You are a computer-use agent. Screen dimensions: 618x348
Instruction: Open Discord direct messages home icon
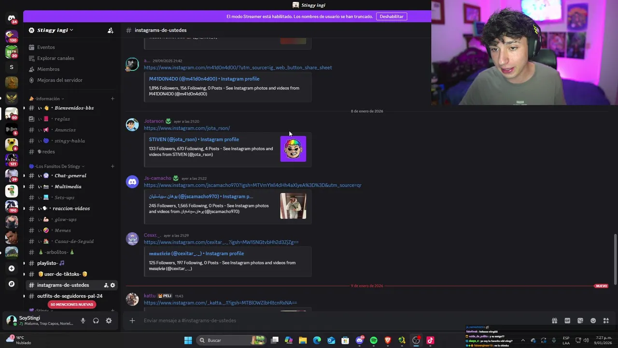click(x=12, y=18)
